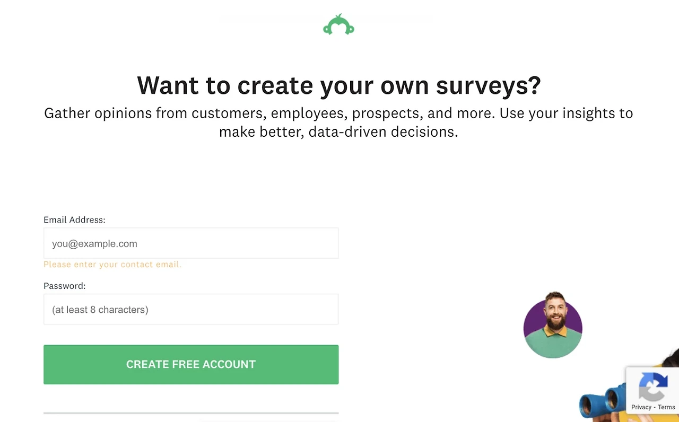Screen dimensions: 679x422
Task: Focus the Password input field
Action: (191, 309)
